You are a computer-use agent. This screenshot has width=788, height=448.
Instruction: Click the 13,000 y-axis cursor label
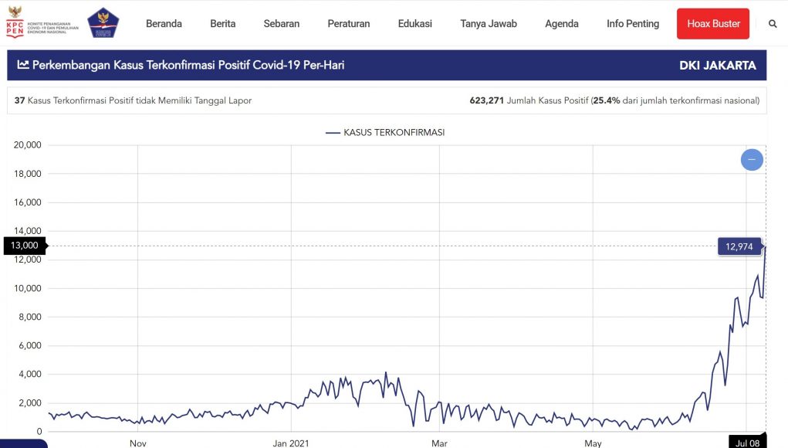[24, 246]
